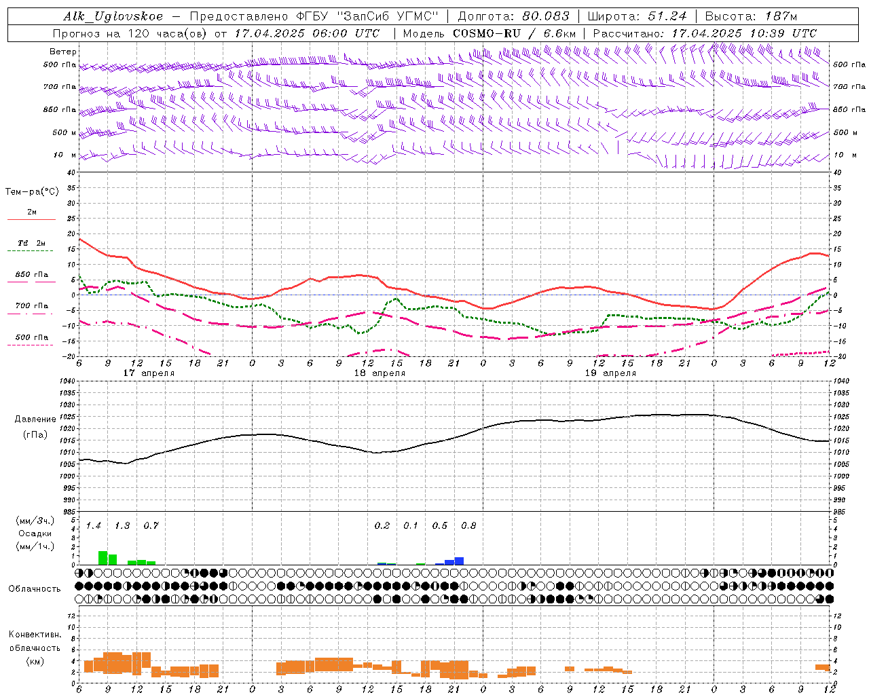This screenshot has height=695, width=869.
Task: Click the '(мм/3ч.)' precipitation unit label
Action: point(35,521)
